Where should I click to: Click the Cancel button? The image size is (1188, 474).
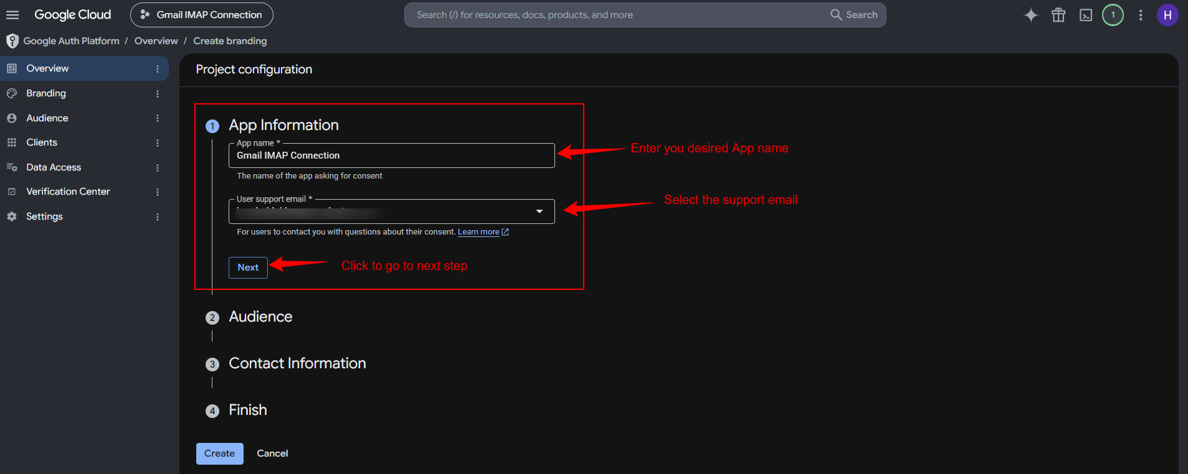[x=273, y=453]
